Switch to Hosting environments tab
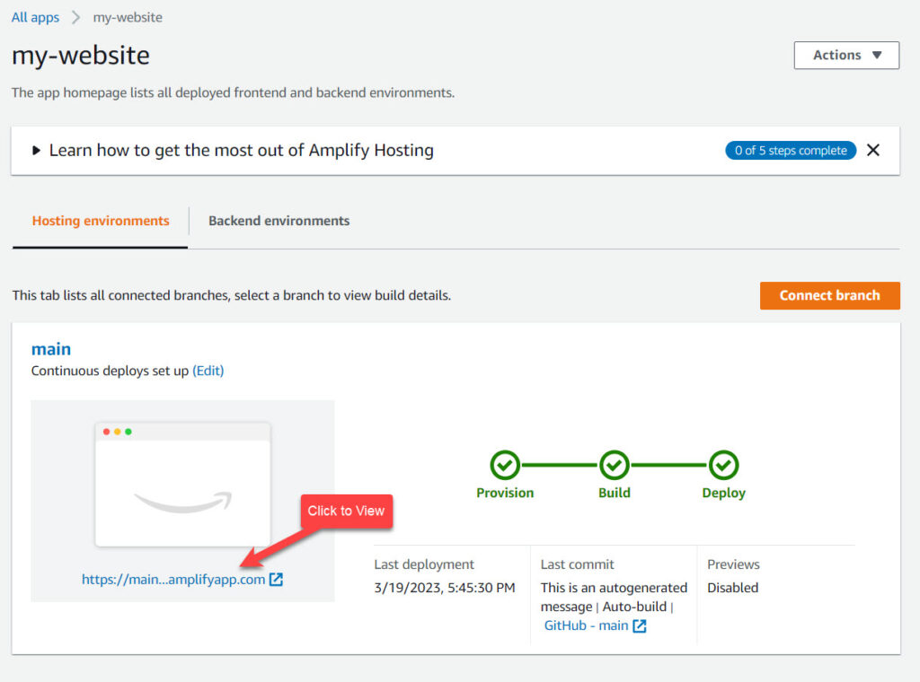 pyautogui.click(x=101, y=221)
